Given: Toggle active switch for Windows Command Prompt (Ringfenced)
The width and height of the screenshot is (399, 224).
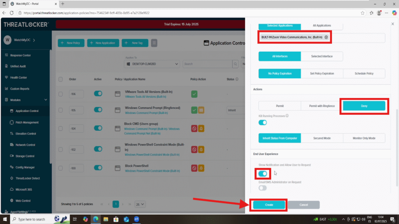Looking at the screenshot, I should 98,110.
